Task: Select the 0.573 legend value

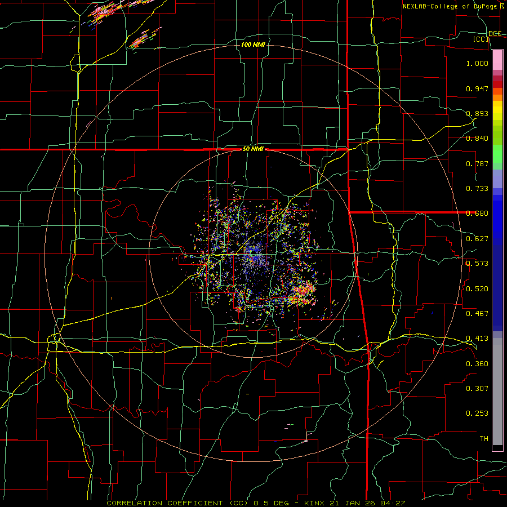Action: pyautogui.click(x=477, y=264)
